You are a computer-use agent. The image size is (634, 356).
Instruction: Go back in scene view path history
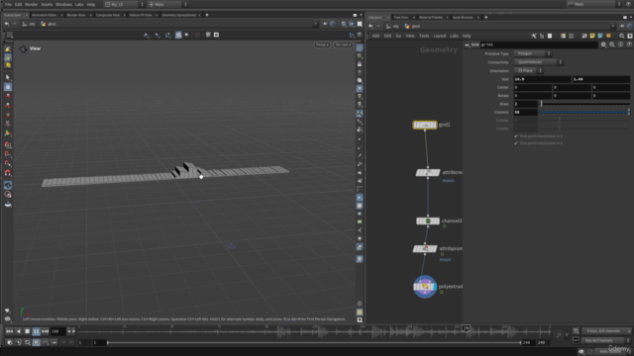[x=7, y=24]
